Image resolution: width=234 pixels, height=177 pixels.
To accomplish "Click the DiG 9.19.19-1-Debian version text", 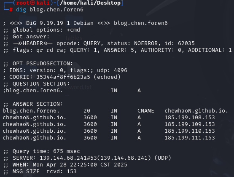I will coord(60,23).
